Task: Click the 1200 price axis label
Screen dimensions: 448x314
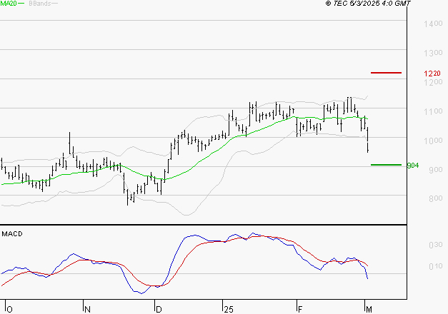Action: tap(433, 82)
